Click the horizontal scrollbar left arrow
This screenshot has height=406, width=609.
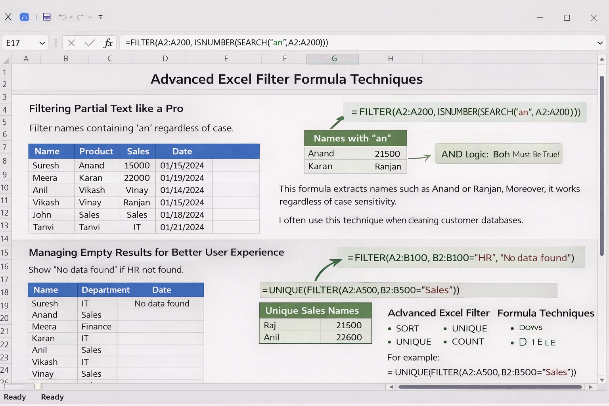coord(391,387)
